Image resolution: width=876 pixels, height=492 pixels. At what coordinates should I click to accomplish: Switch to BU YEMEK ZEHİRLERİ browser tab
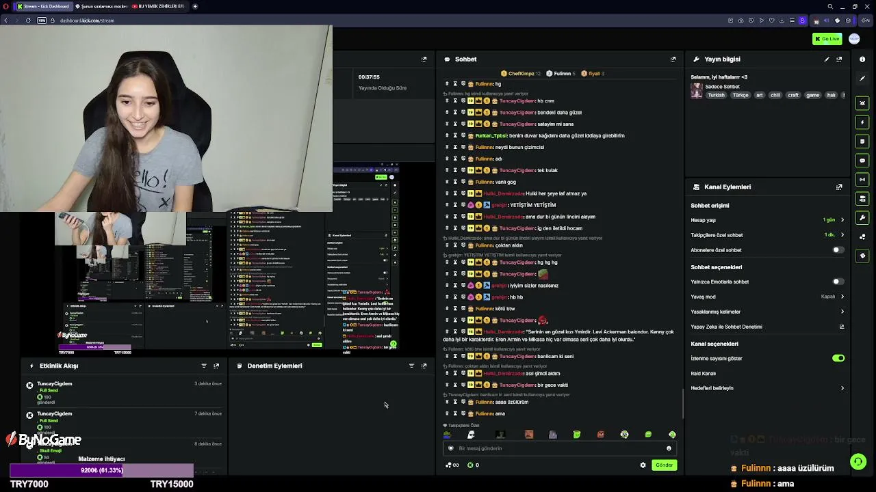click(x=160, y=6)
